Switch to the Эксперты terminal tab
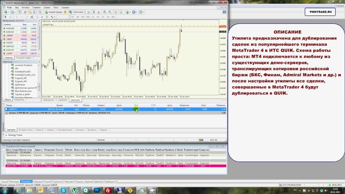 [x=92, y=130]
